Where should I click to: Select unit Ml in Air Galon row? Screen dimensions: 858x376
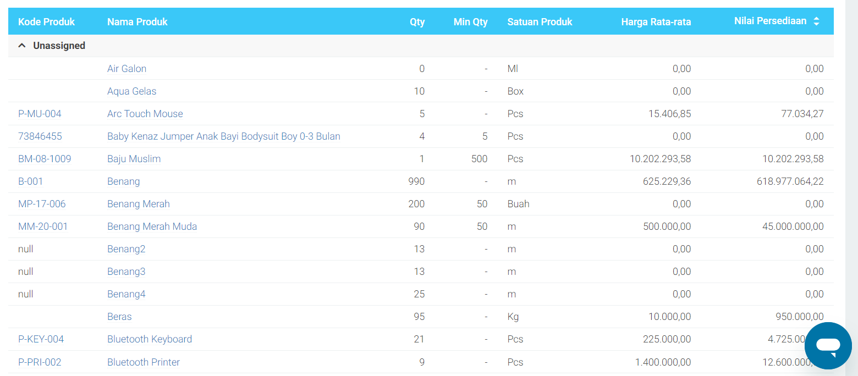[513, 69]
